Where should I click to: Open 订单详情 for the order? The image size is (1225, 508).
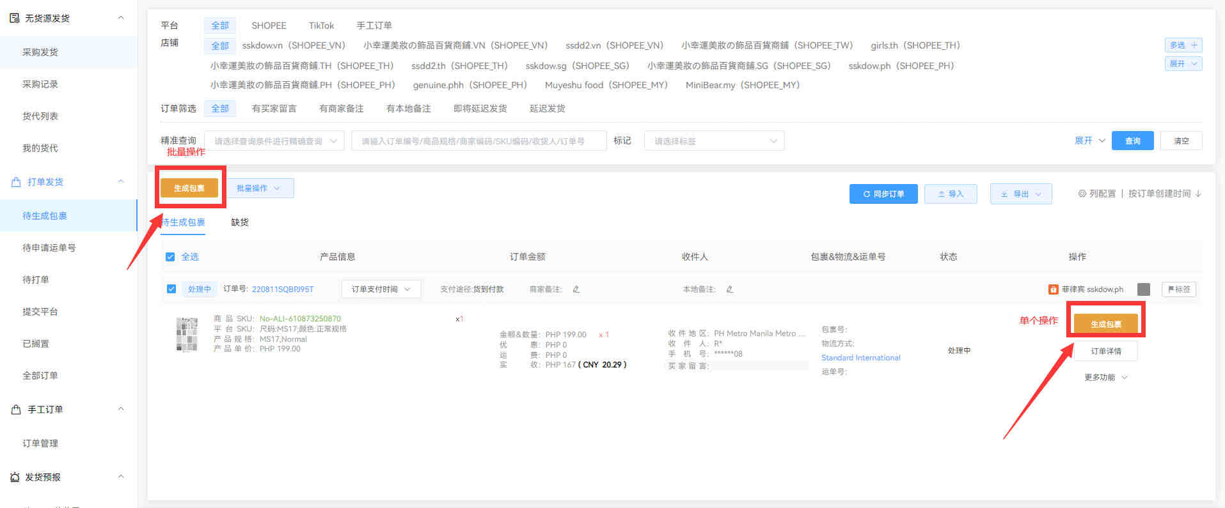pyautogui.click(x=1106, y=351)
